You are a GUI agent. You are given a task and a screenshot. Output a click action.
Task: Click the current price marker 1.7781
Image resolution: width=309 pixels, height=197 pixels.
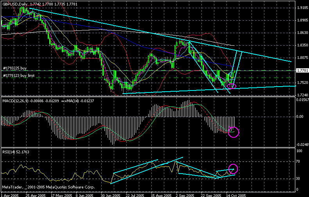302,70
